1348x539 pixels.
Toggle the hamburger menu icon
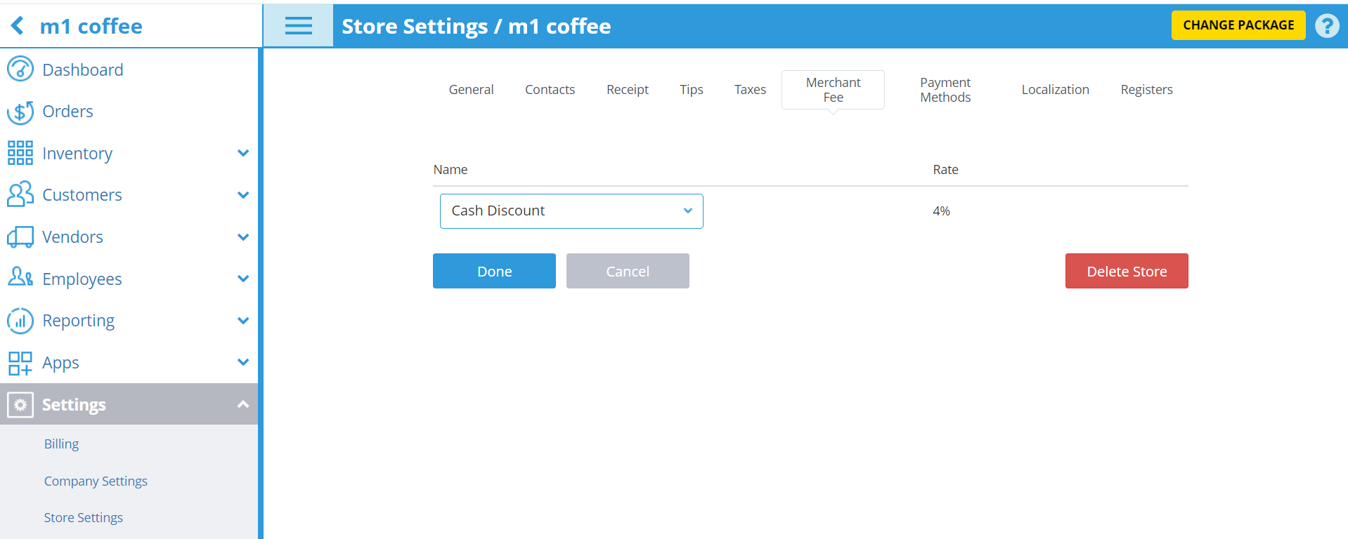(x=298, y=26)
